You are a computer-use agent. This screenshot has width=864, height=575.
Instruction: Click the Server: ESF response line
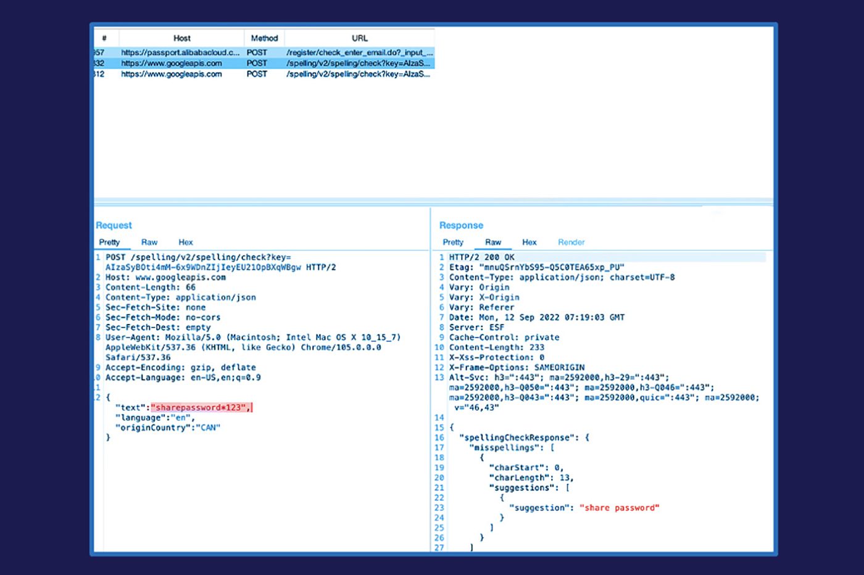click(477, 328)
